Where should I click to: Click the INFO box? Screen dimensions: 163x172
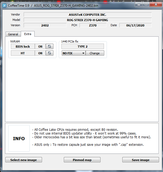click(19, 138)
